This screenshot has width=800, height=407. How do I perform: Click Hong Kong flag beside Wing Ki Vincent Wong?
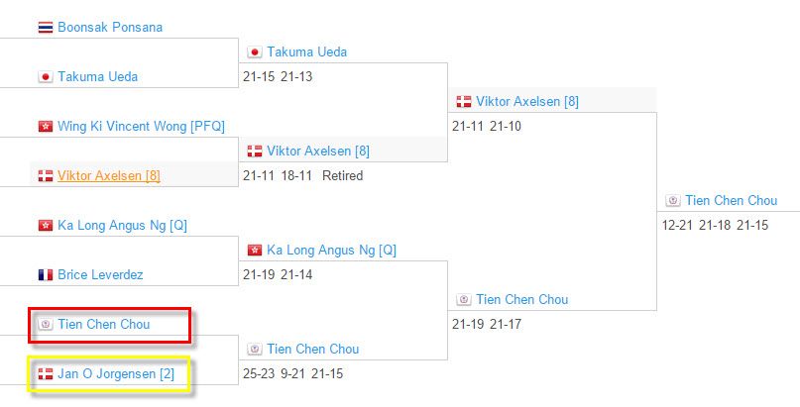coord(46,127)
